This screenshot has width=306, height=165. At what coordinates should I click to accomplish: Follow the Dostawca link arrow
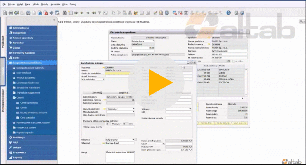[x=104, y=68]
